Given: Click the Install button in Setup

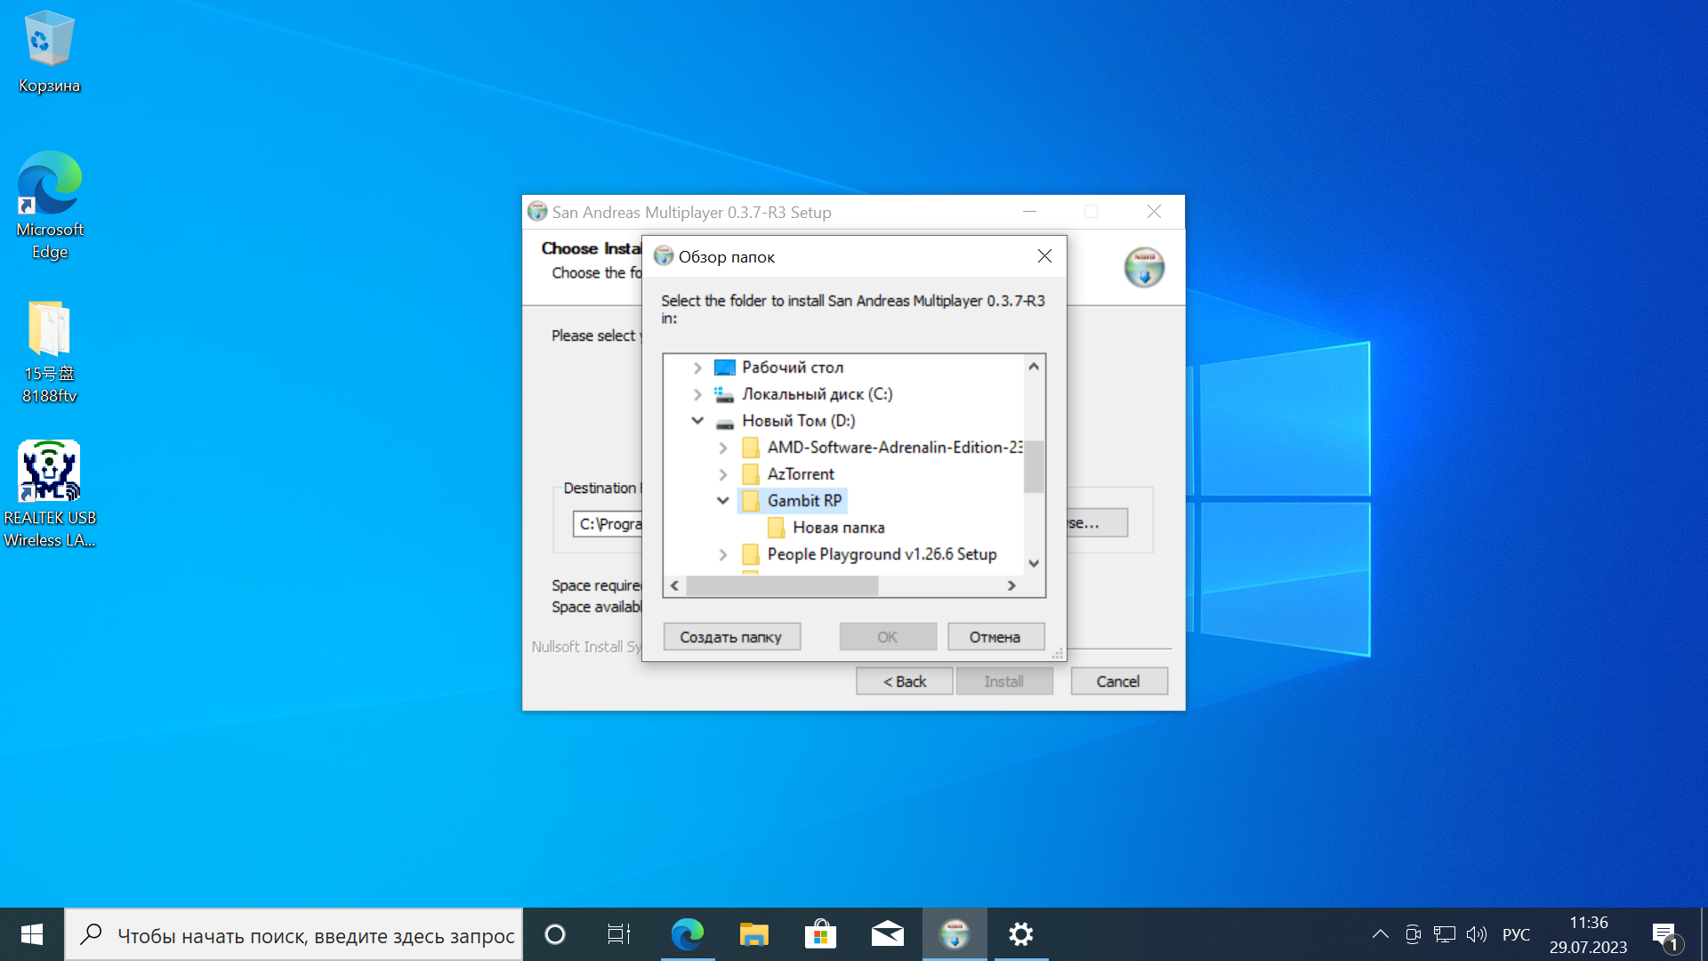Looking at the screenshot, I should pos(1004,682).
